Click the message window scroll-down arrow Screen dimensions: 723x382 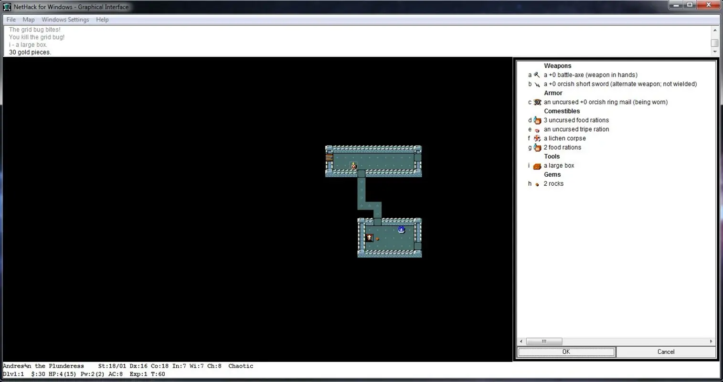pyautogui.click(x=715, y=52)
